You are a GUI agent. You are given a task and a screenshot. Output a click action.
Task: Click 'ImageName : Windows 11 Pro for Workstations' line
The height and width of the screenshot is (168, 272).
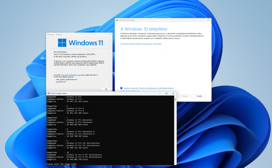[73, 143]
